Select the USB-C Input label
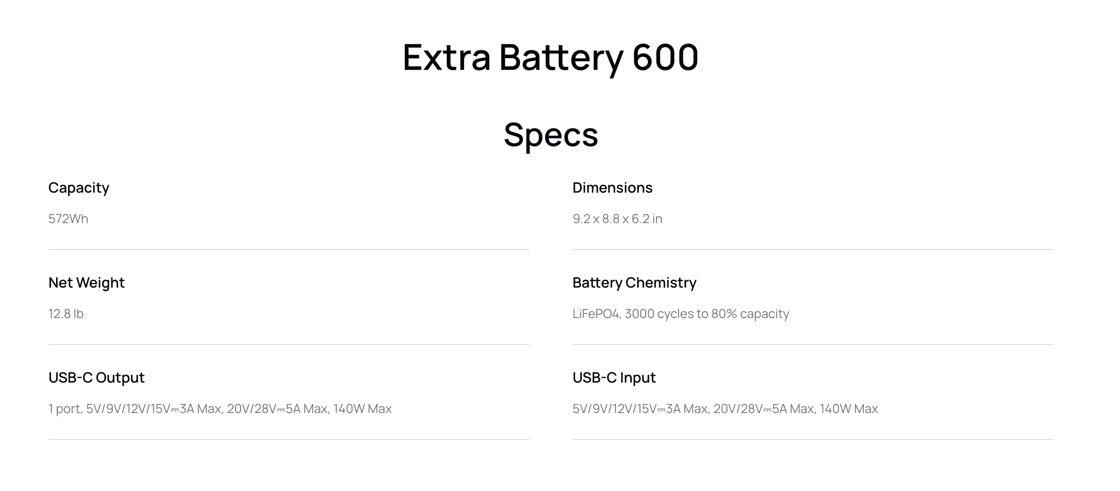Screen dimensions: 1120x491 pos(614,378)
